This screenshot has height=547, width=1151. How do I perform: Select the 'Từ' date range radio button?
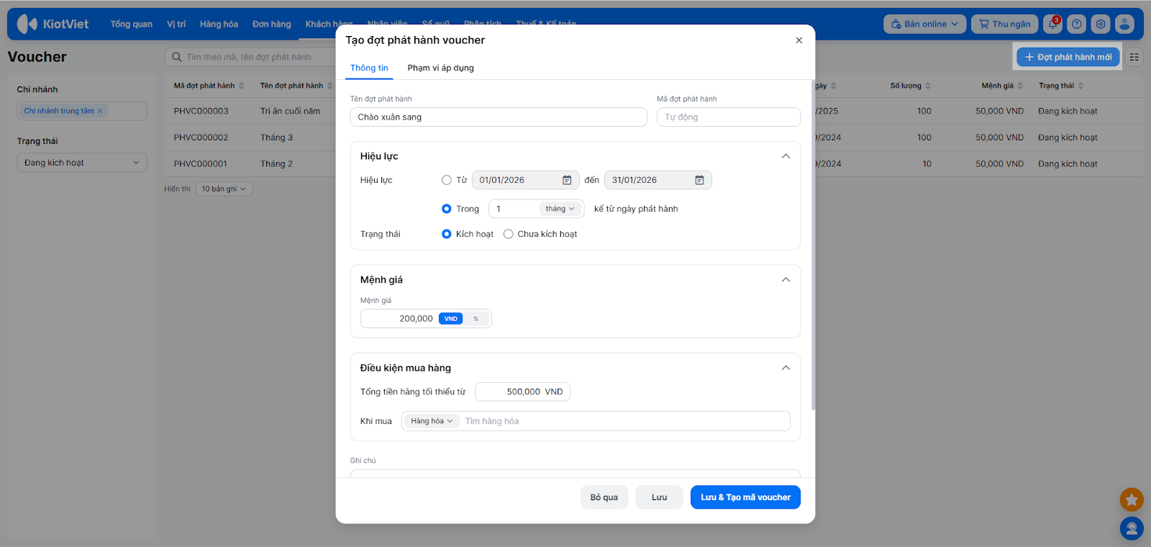coord(447,180)
